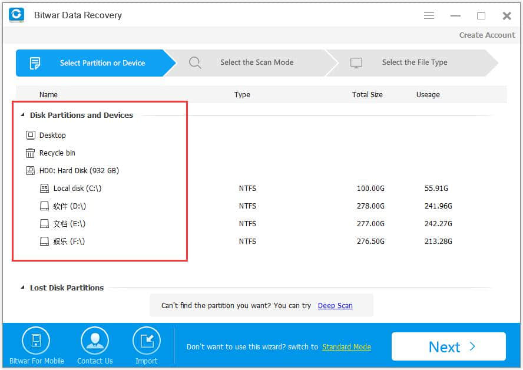
Task: Collapse the Lost Disk Partitions section
Action: pyautogui.click(x=23, y=288)
